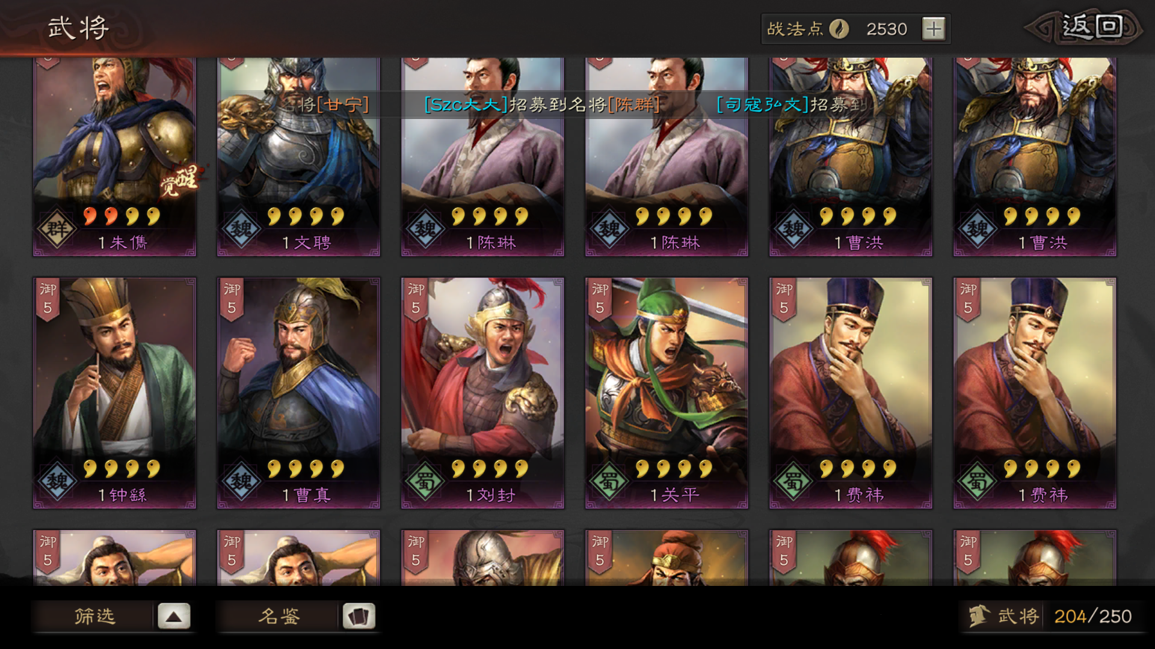Click the 武将 count 204/250 indicator
This screenshot has height=649, width=1155.
point(1092,617)
